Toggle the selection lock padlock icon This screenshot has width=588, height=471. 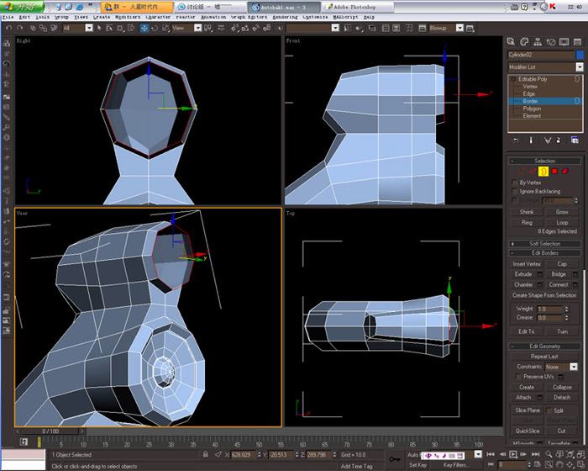(x=206, y=454)
